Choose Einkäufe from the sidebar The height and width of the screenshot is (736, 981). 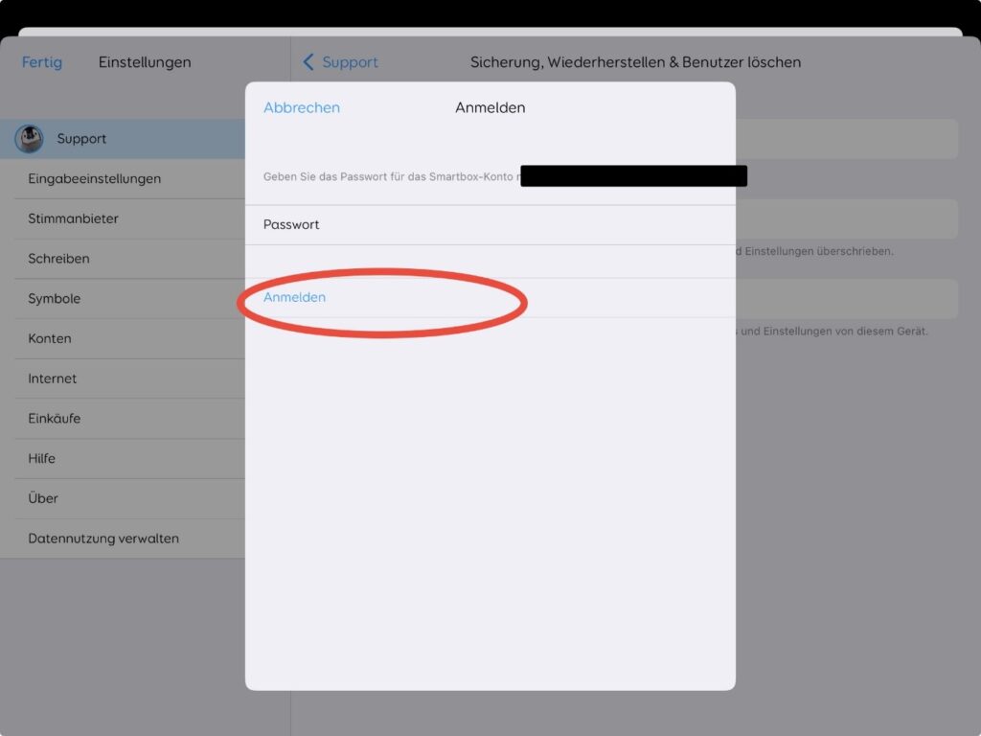pos(54,419)
